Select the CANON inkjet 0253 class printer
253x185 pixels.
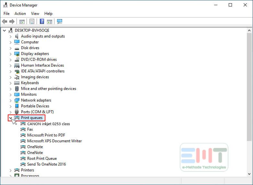48,124
